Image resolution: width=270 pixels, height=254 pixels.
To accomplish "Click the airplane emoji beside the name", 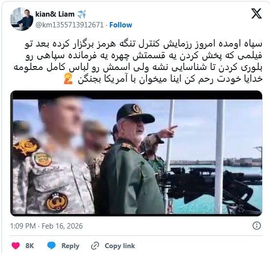I will pyautogui.click(x=81, y=14).
